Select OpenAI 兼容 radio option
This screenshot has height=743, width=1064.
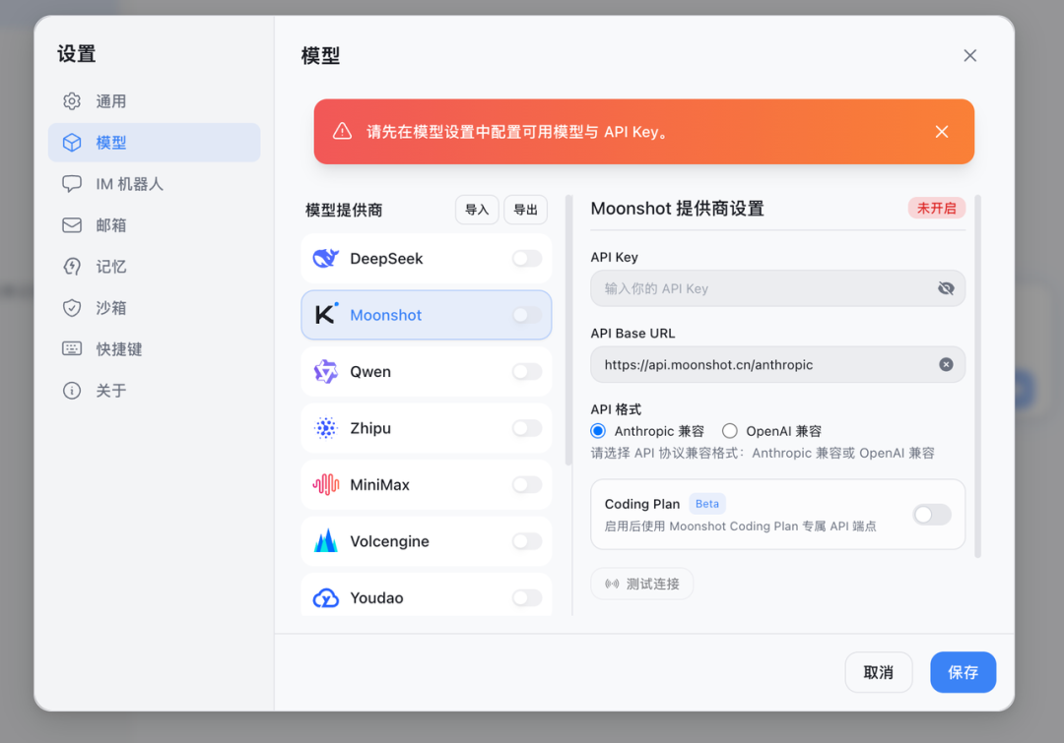(729, 431)
